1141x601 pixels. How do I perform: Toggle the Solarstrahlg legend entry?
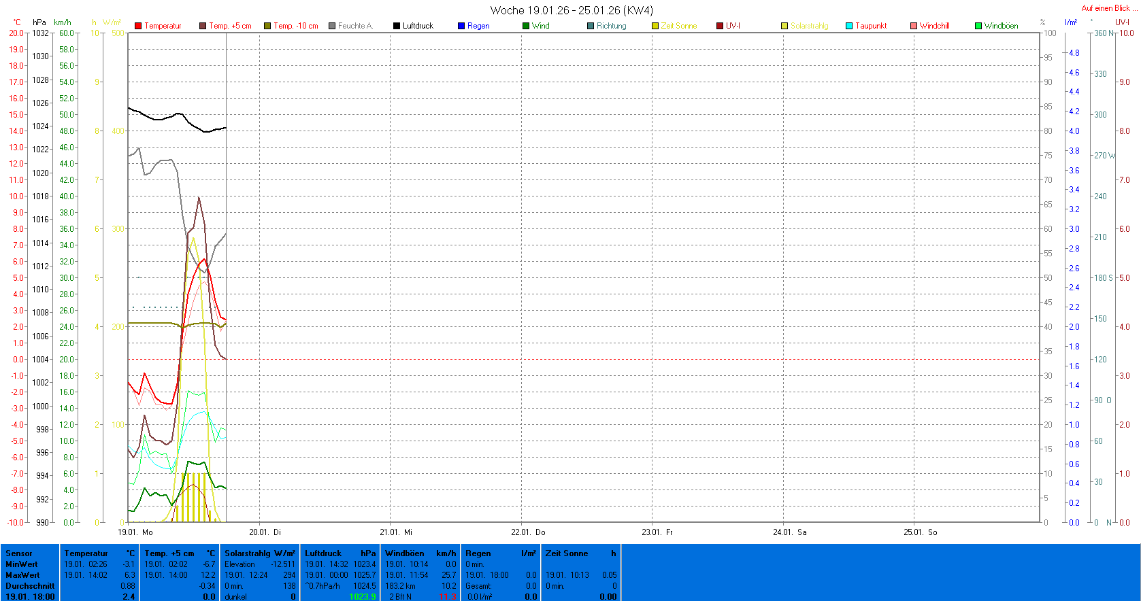tap(809, 26)
